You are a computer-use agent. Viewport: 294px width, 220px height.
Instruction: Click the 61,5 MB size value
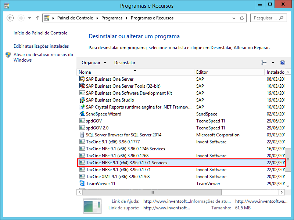(243, 208)
